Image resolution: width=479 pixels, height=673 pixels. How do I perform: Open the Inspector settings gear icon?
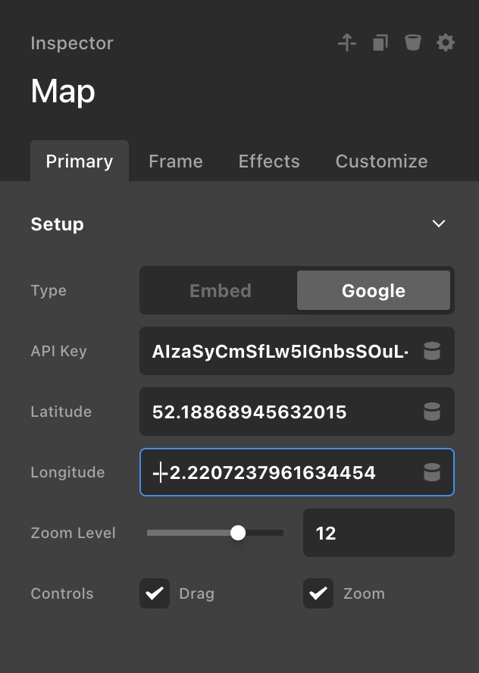[446, 42]
